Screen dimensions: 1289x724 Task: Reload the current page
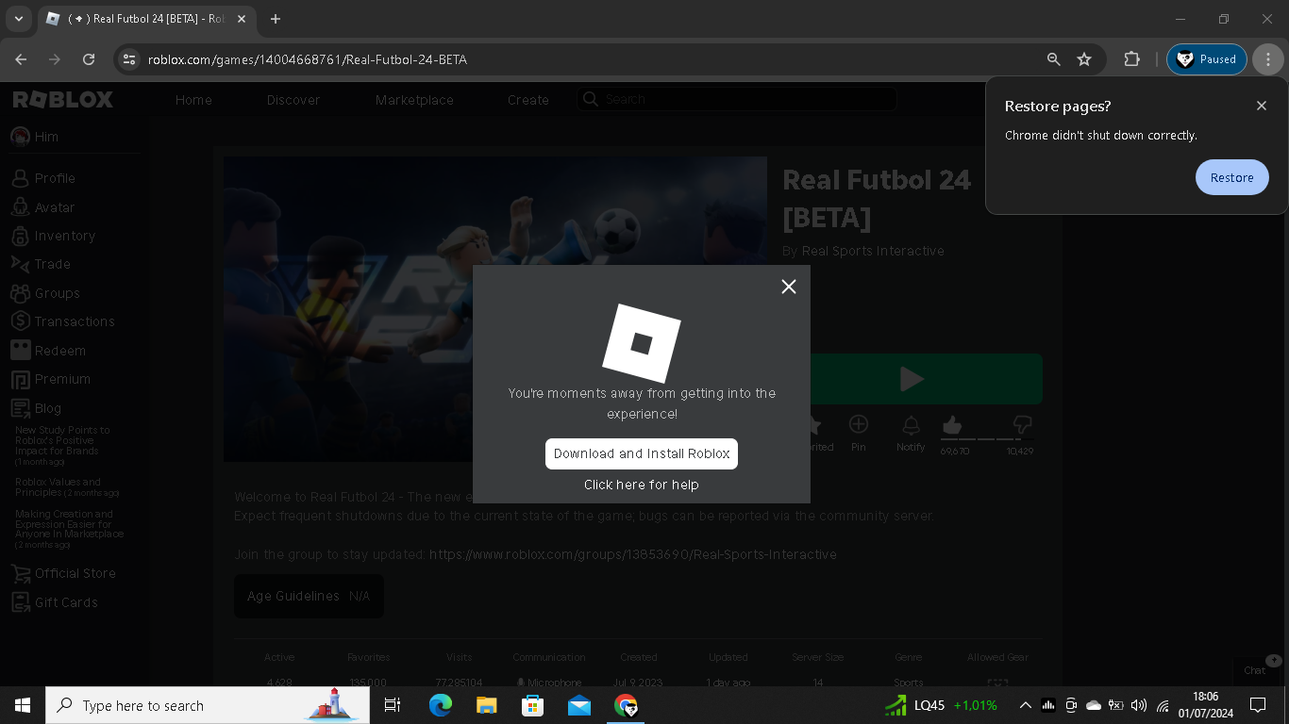pos(89,59)
